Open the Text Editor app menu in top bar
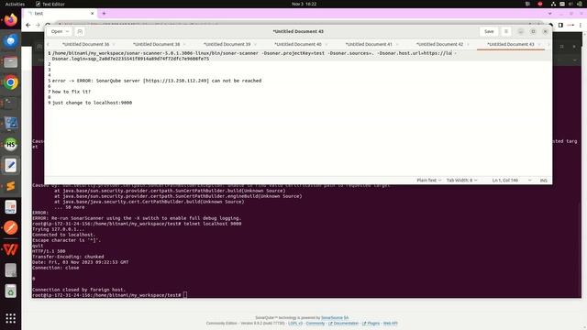The width and height of the screenshot is (587, 330). [x=50, y=4]
